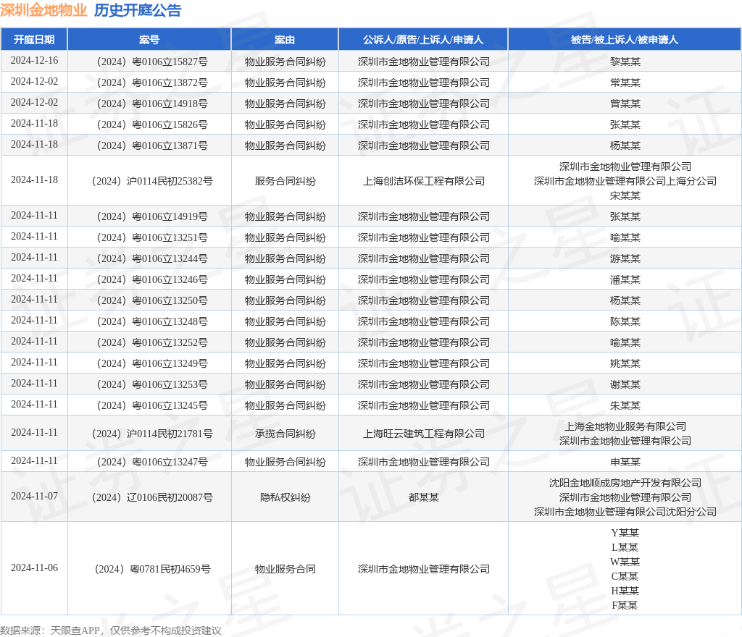Click plaintiff 上海旺云建筑工程有限公司
The image size is (742, 637).
(x=423, y=434)
